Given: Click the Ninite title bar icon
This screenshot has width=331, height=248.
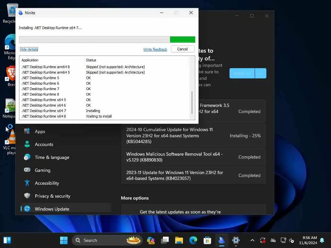Looking at the screenshot, I should (21, 13).
